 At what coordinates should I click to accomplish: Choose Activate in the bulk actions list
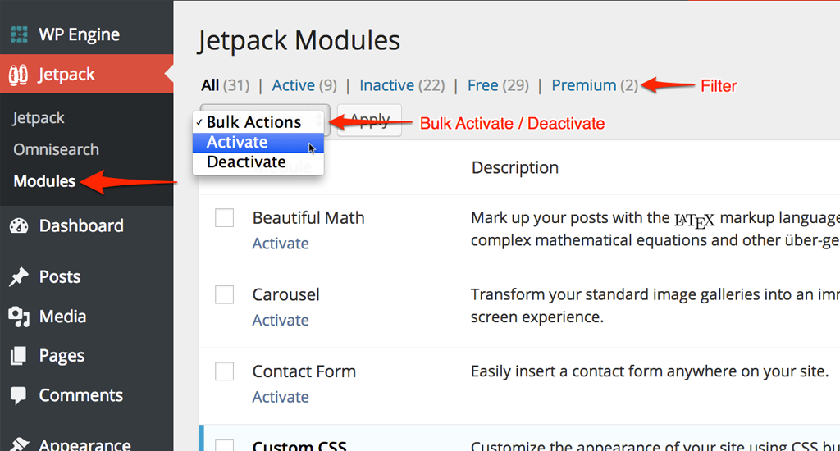tap(258, 142)
